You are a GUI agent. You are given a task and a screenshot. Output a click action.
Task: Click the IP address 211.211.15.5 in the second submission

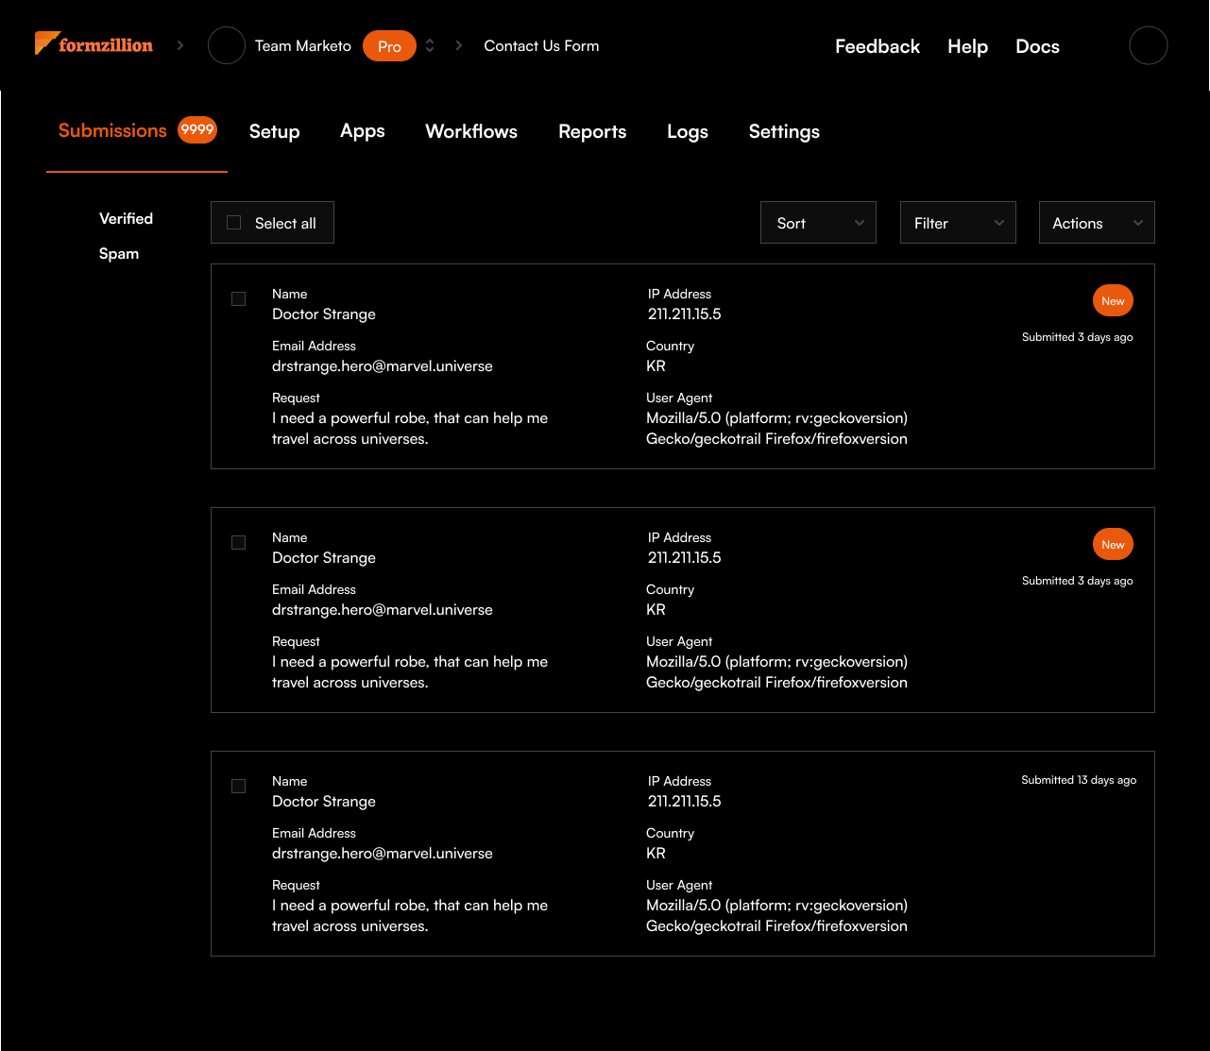tap(685, 557)
